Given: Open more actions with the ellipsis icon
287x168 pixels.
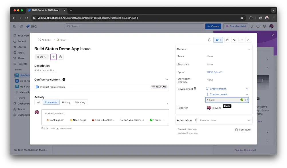Looking at the screenshot, I should [x=241, y=40].
